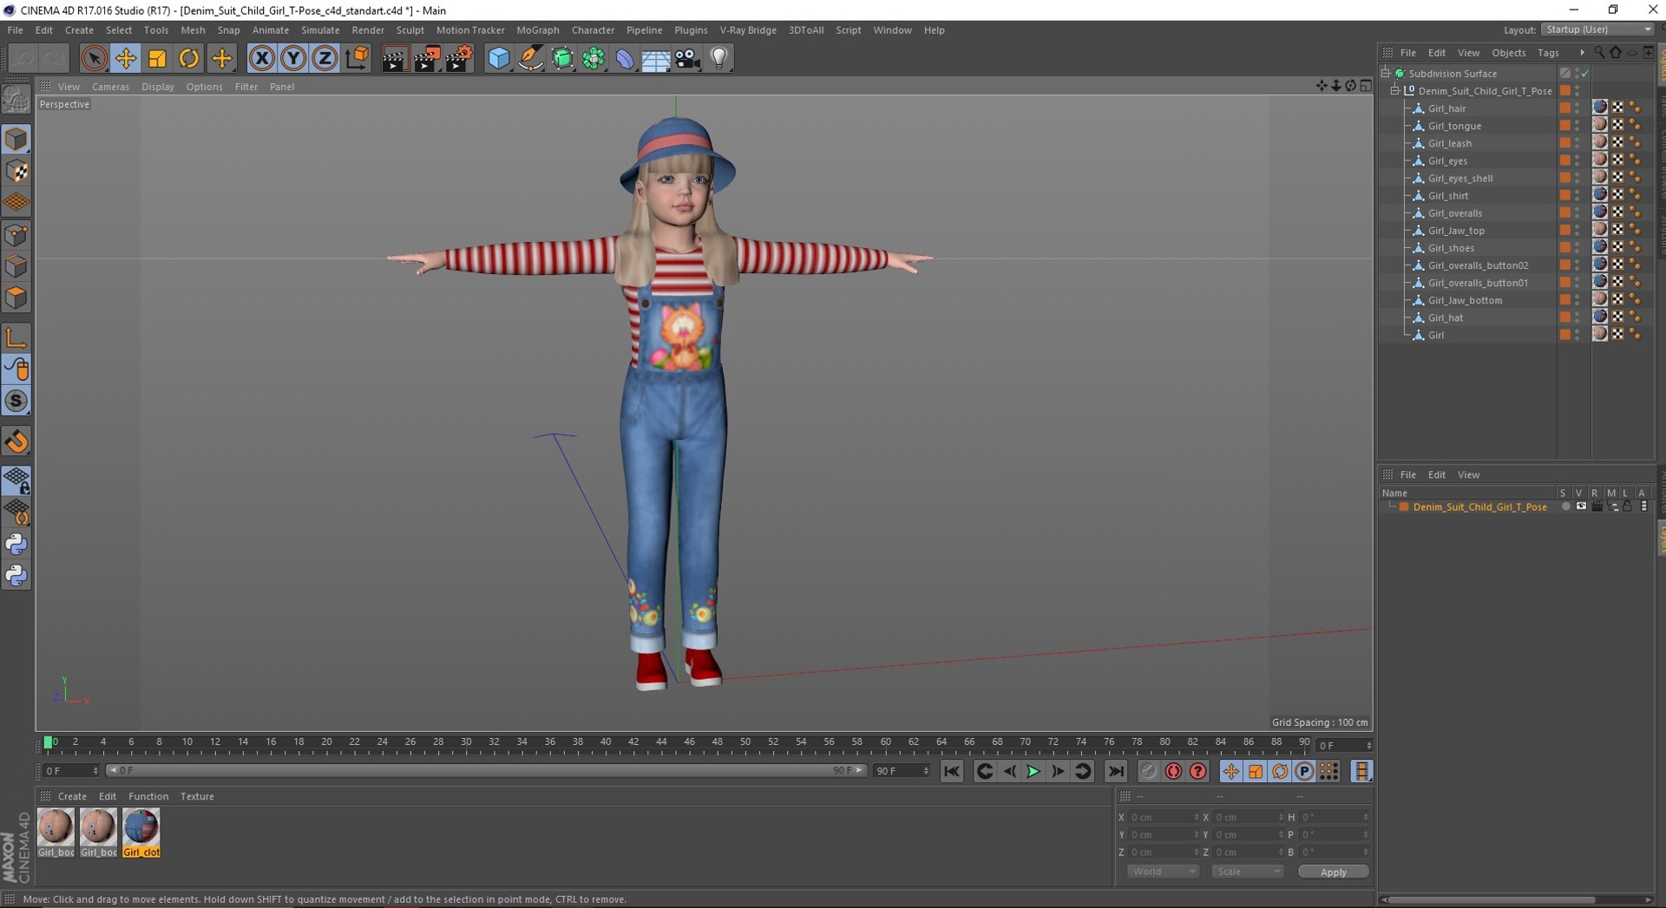Click end frame 90 F field

point(902,771)
